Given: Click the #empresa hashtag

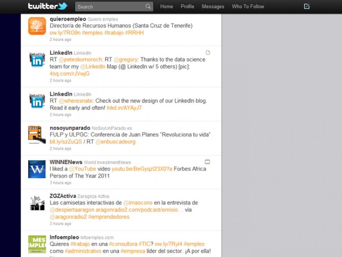Looking at the screenshot, I should [133, 251].
